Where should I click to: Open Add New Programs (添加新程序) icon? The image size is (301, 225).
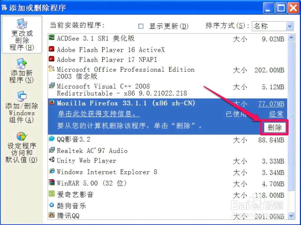22,63
